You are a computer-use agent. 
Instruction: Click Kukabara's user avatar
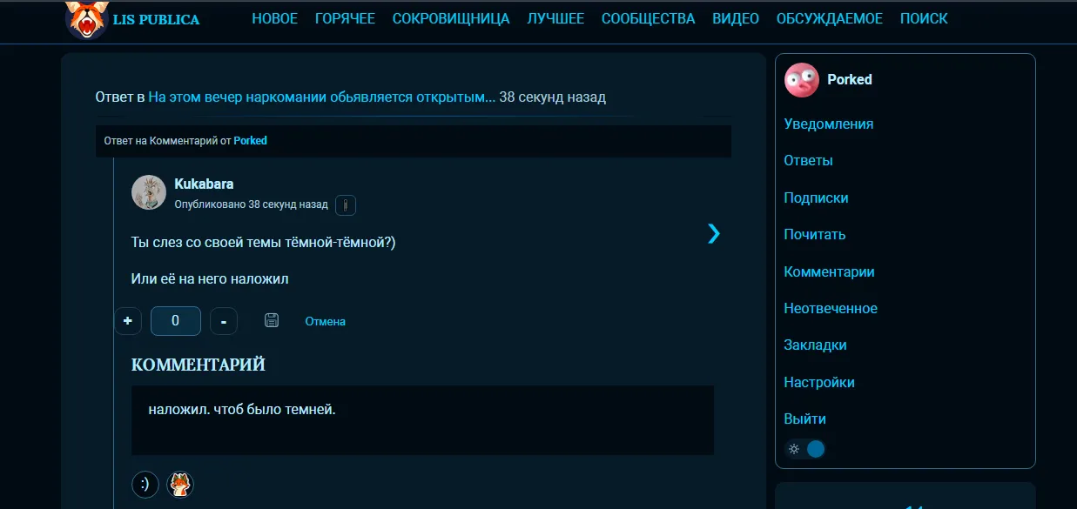(149, 192)
